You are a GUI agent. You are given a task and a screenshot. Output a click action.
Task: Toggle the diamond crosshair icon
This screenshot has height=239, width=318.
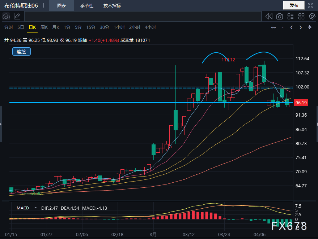pyautogui.click(x=310, y=27)
